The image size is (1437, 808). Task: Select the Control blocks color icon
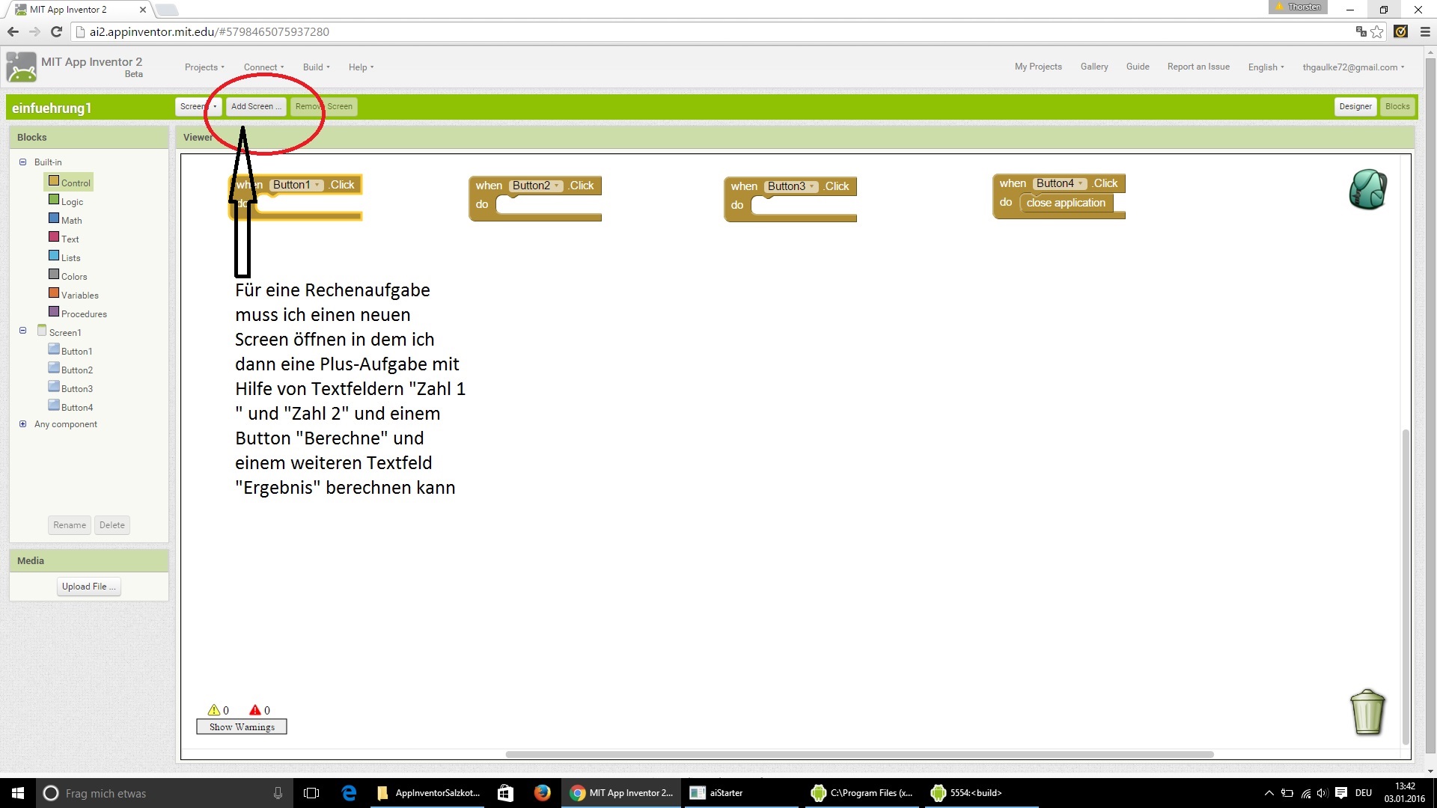[54, 181]
